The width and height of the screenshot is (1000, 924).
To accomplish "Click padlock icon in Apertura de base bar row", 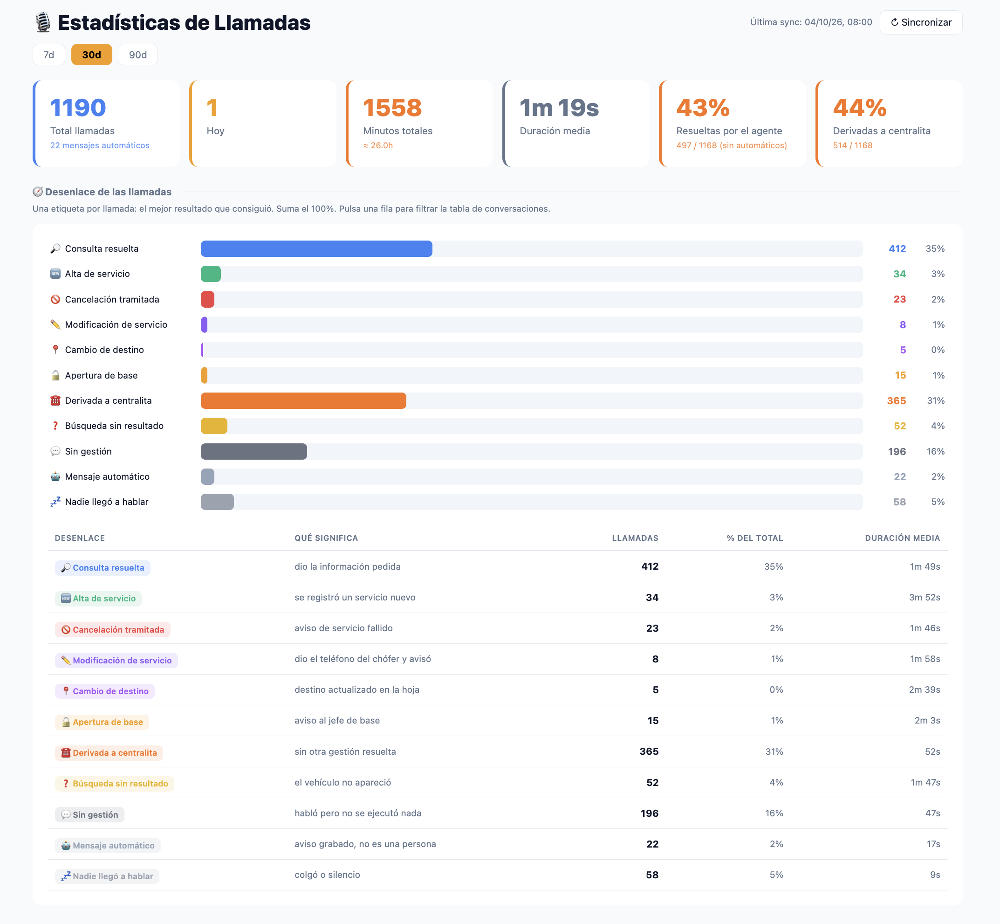I will point(55,375).
